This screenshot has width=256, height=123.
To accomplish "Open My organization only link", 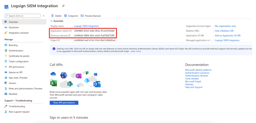I will click(x=225, y=26).
